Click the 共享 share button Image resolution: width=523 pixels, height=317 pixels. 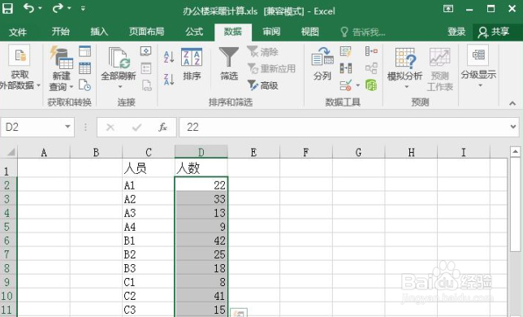[x=493, y=32]
